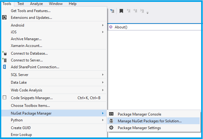The image size is (203, 139).
Task: Select Xamarin Account menu entry
Action: coord(54,45)
